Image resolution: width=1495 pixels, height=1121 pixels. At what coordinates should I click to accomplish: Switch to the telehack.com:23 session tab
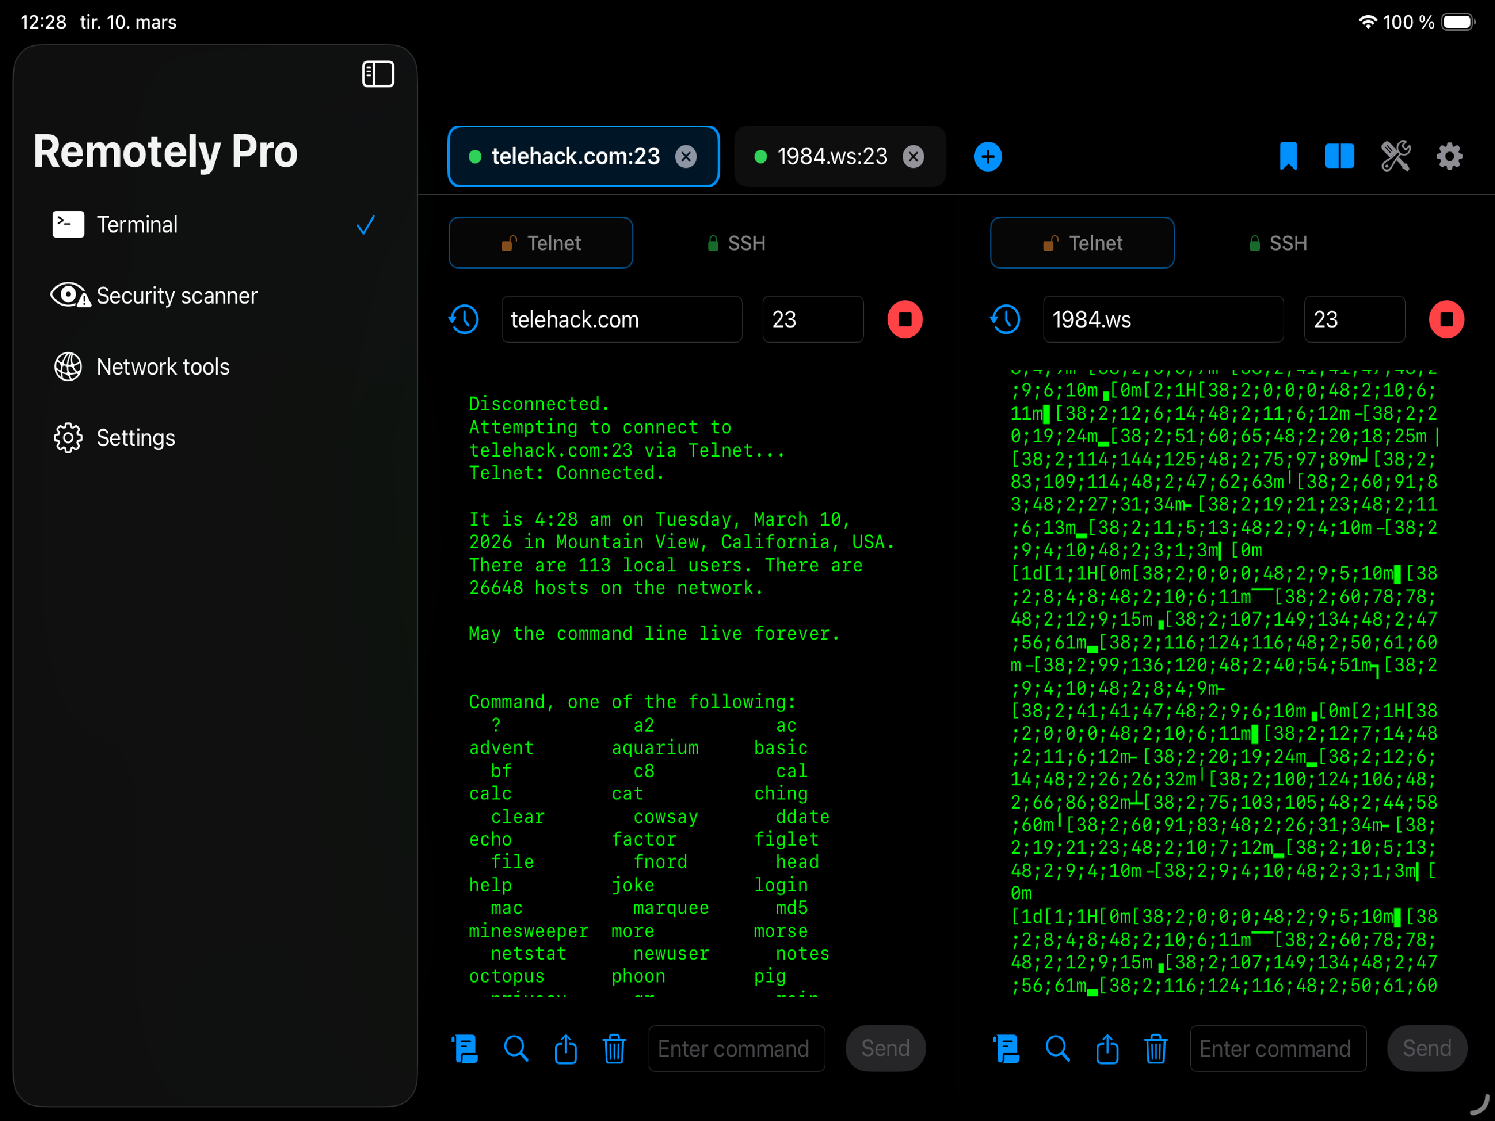tap(582, 156)
